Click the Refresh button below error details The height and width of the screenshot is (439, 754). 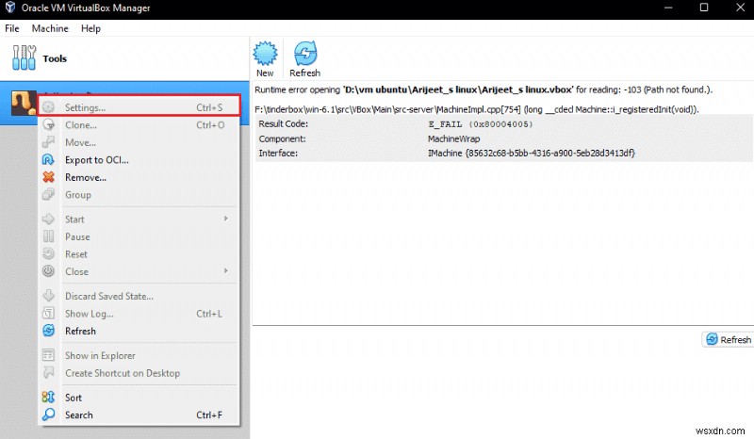(x=728, y=339)
